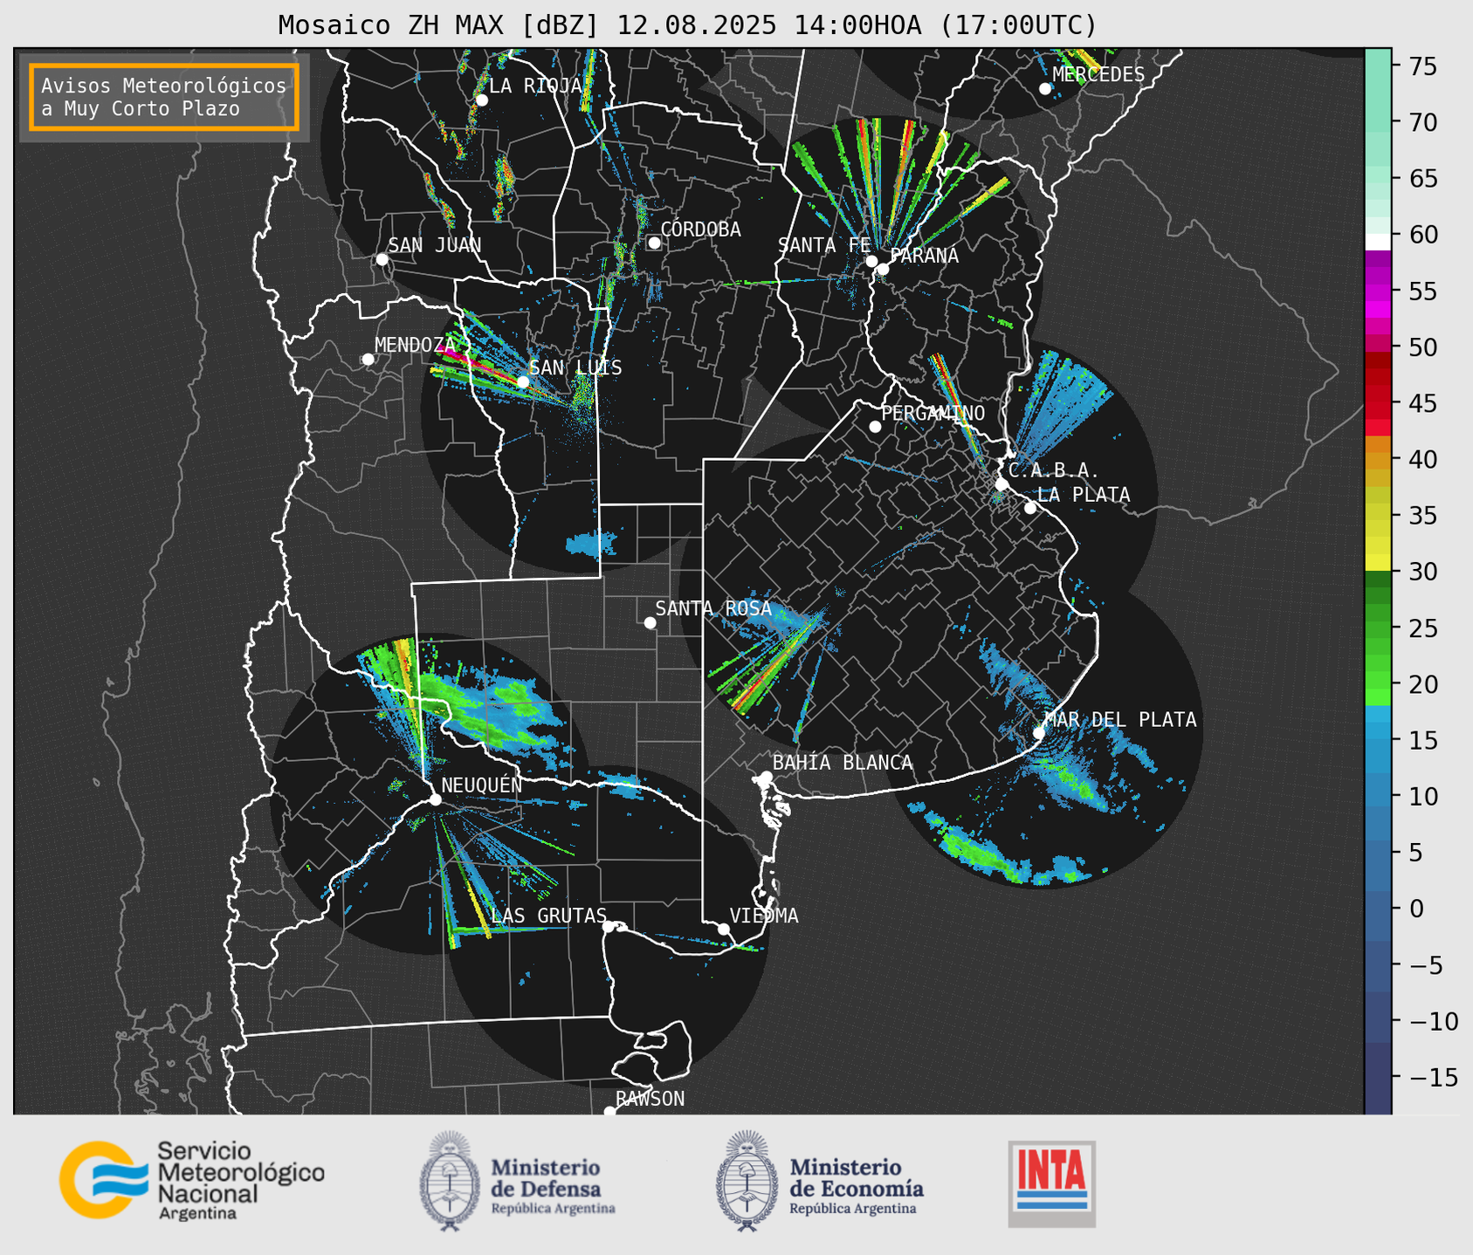1473x1255 pixels.
Task: Select the SANTA FE city marker
Action: coord(871,261)
